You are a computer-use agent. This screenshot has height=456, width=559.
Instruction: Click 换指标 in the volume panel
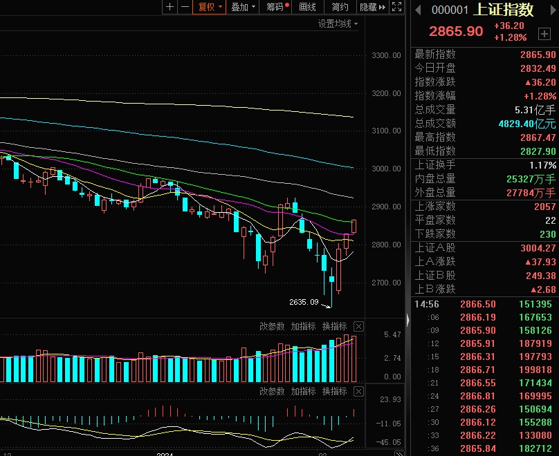point(335,326)
